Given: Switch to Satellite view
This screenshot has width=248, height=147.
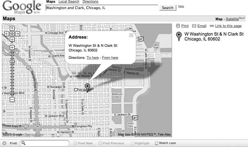Looking at the screenshot, I should click(232, 19).
